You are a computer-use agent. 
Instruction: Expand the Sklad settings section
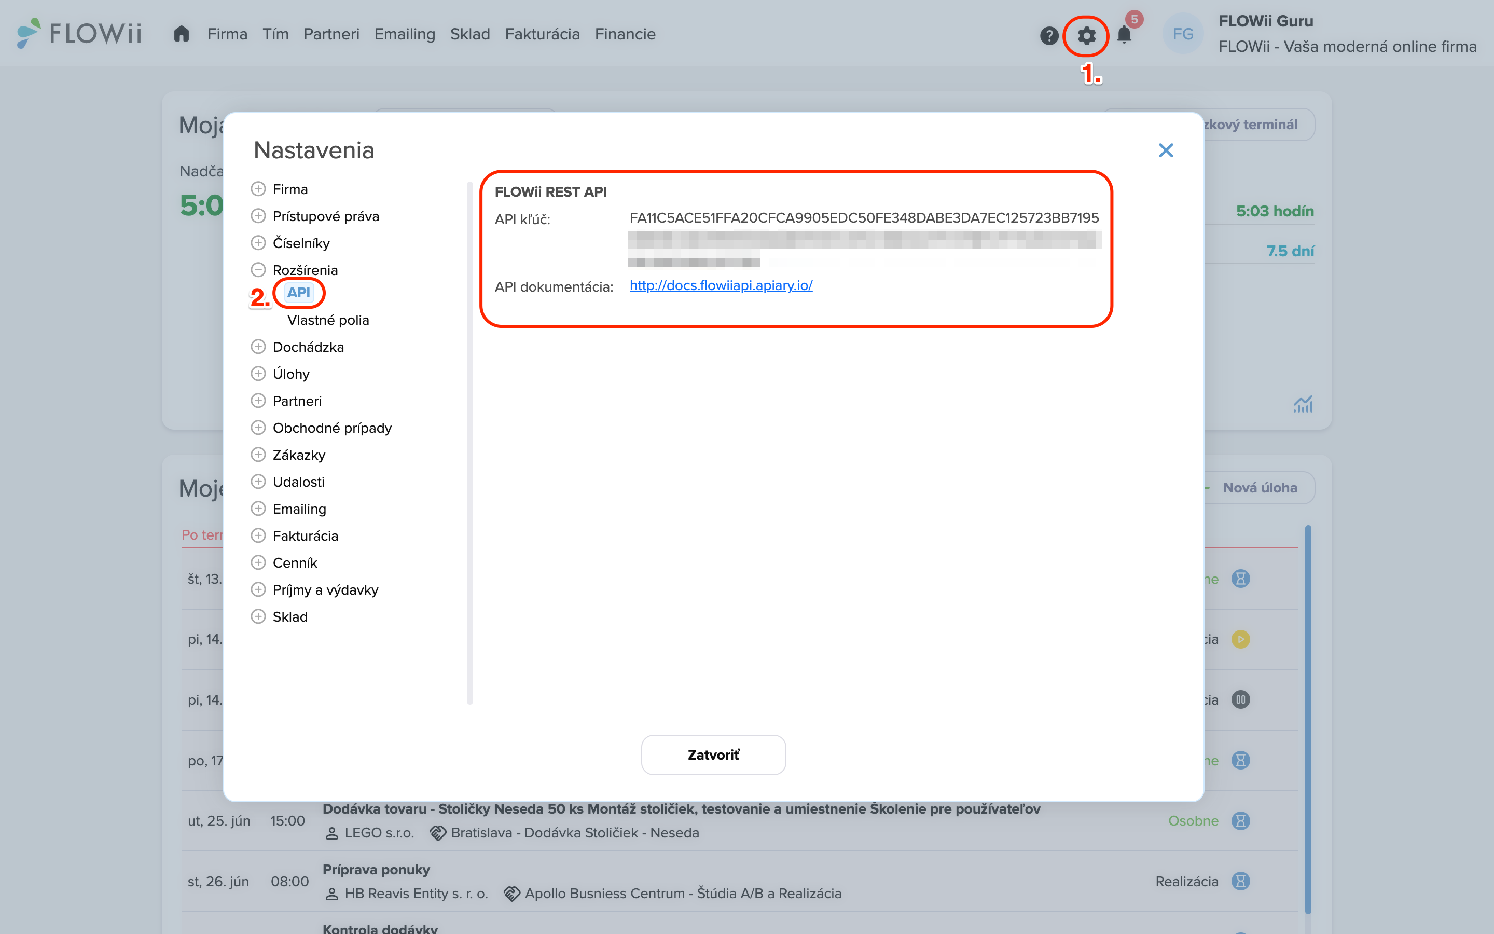click(x=258, y=616)
